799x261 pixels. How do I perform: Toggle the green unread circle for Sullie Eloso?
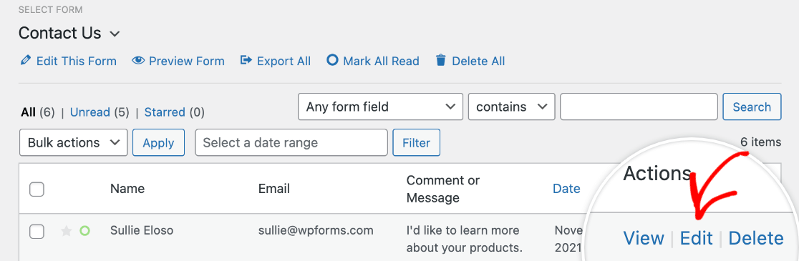[x=84, y=231]
